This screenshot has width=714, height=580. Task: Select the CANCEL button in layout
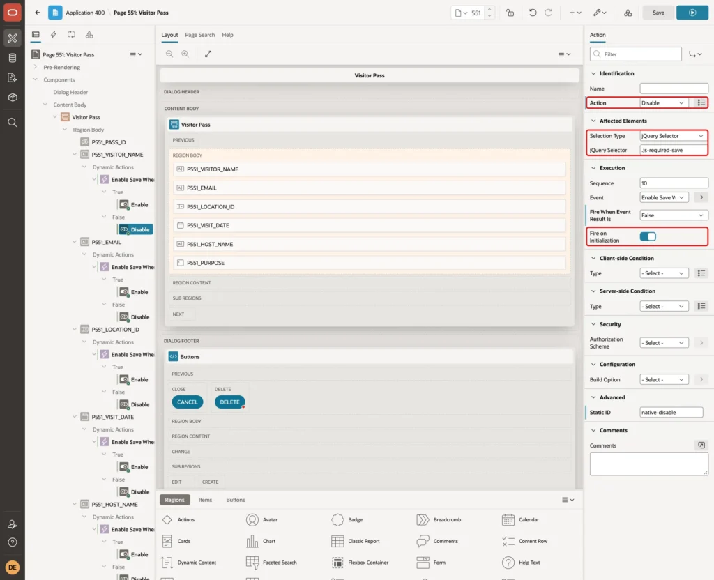[x=187, y=402]
